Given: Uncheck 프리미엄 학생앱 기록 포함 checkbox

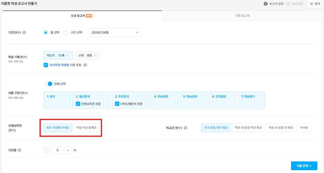Looking at the screenshot, I should tap(46, 65).
